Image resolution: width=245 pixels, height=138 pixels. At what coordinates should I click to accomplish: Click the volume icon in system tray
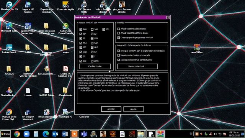pos(215,134)
